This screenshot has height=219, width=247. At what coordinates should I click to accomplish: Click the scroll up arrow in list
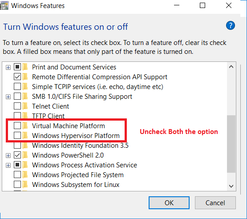coord(231,67)
